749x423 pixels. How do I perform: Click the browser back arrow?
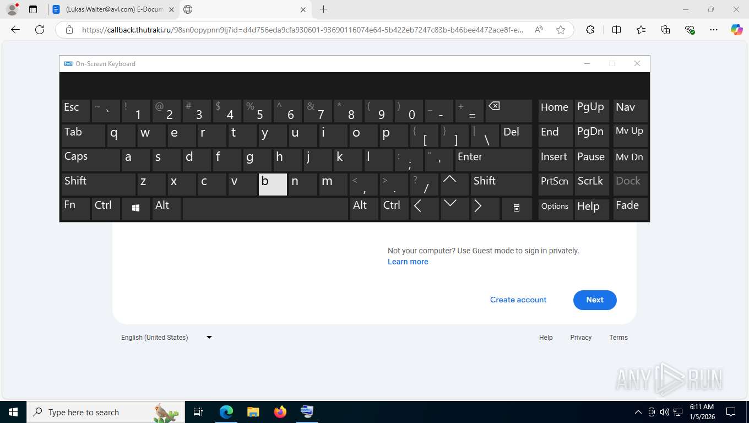15,30
